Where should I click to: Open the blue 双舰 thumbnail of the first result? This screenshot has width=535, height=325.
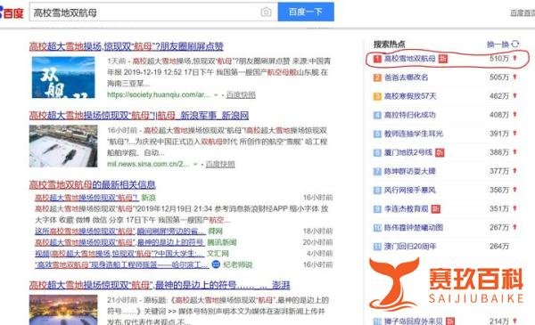63,77
